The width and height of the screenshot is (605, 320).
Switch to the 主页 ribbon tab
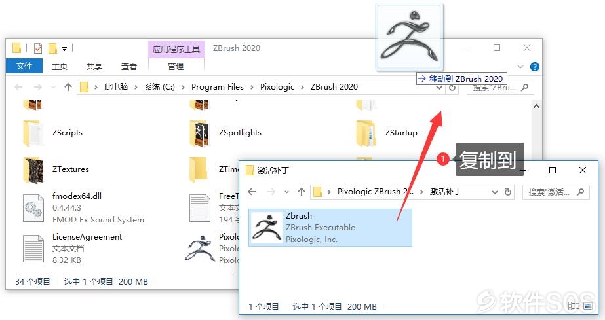60,66
